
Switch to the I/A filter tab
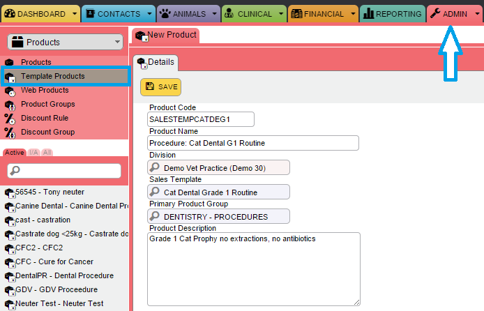tap(33, 153)
